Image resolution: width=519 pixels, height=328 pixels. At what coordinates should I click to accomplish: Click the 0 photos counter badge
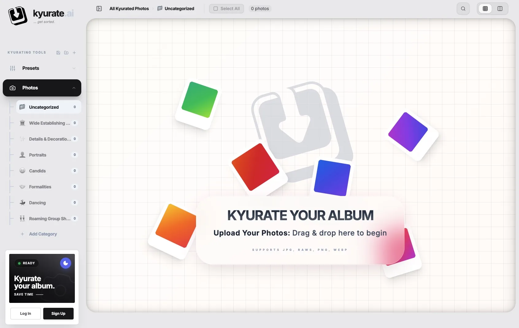(260, 9)
